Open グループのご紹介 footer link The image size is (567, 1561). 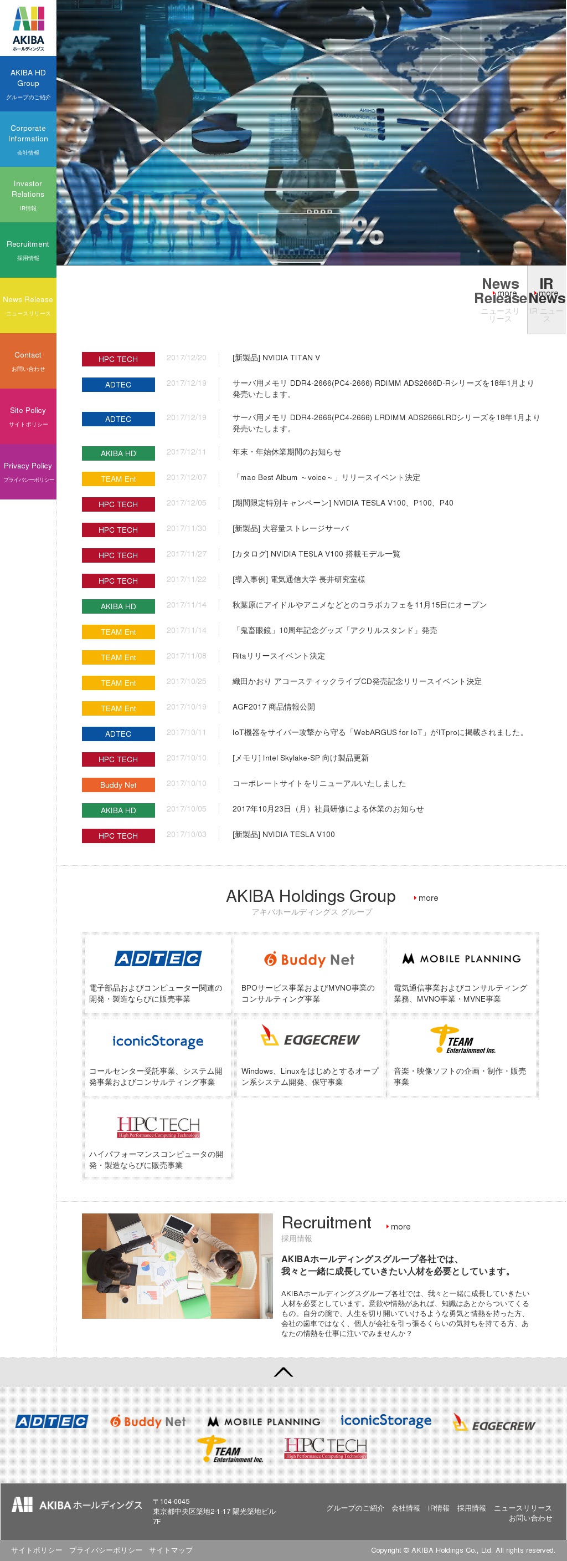(355, 1508)
